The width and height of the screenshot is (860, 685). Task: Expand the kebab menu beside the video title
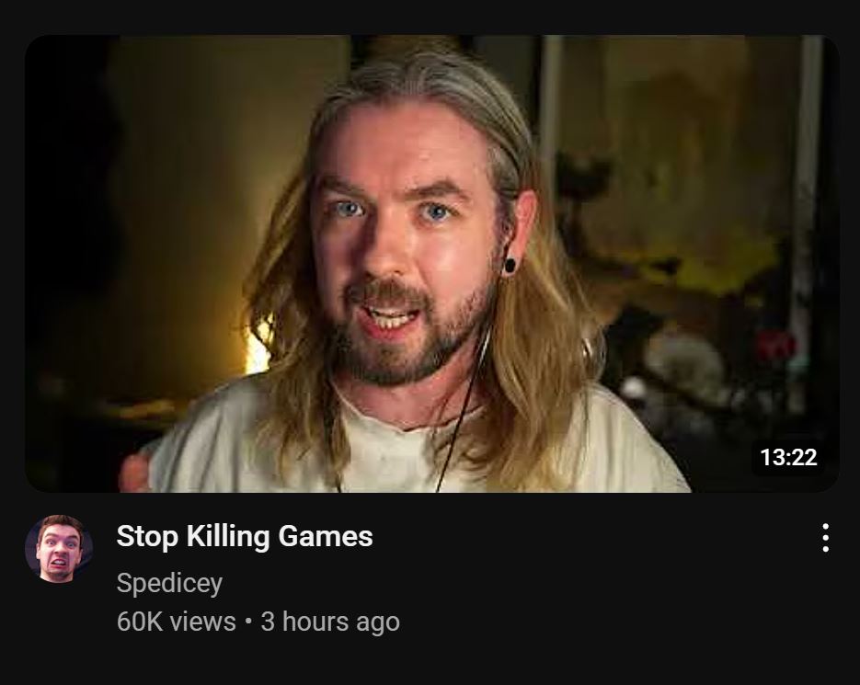(825, 538)
